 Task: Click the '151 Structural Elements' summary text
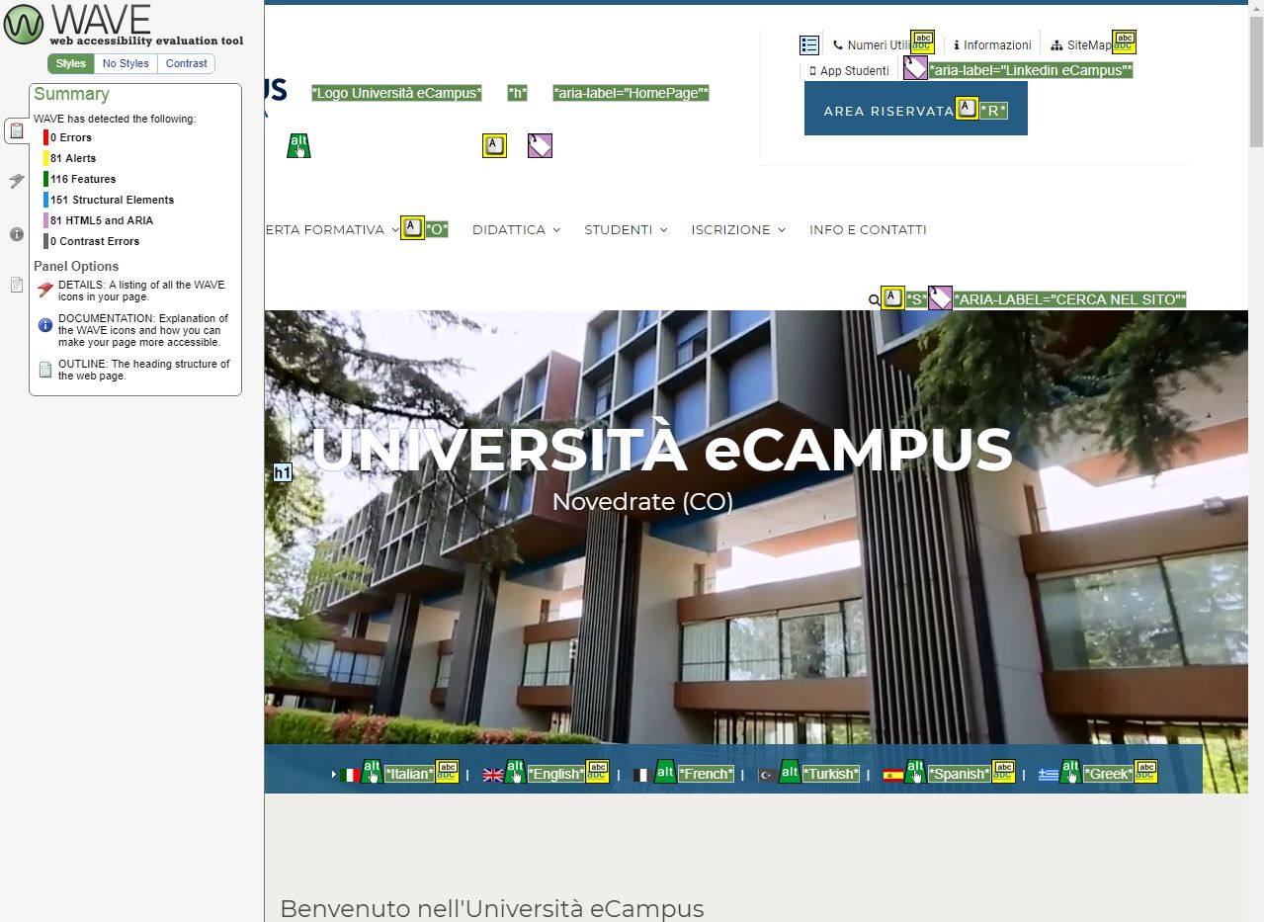[x=112, y=200]
